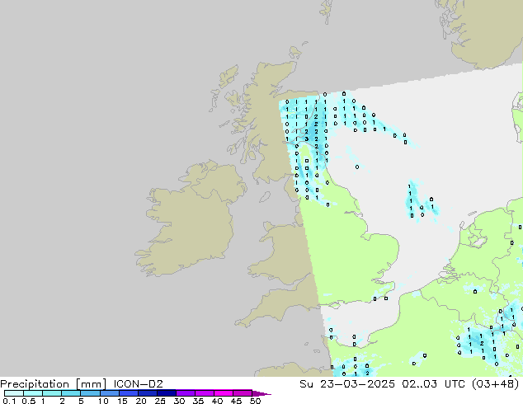Choose the 25–30 mm navy swatch
Screen dimensions: 523x404
(x=166, y=393)
